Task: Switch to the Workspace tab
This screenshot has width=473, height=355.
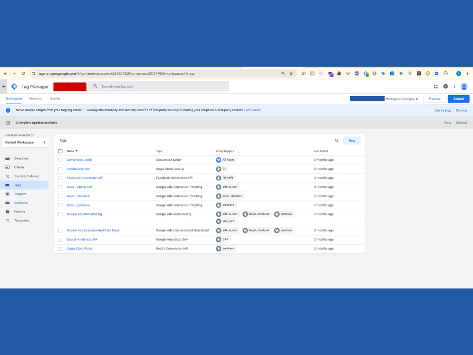Action: (14, 98)
